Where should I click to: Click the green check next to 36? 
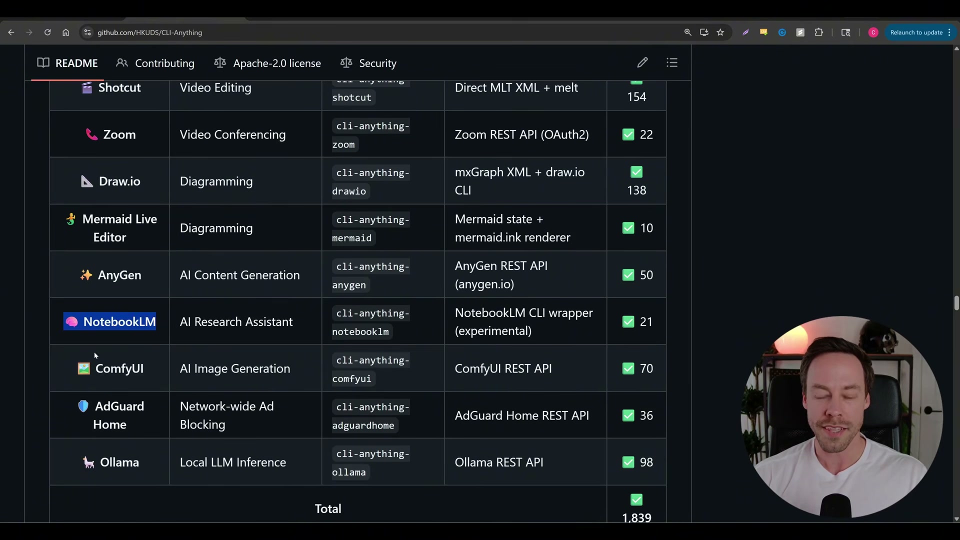(x=628, y=415)
